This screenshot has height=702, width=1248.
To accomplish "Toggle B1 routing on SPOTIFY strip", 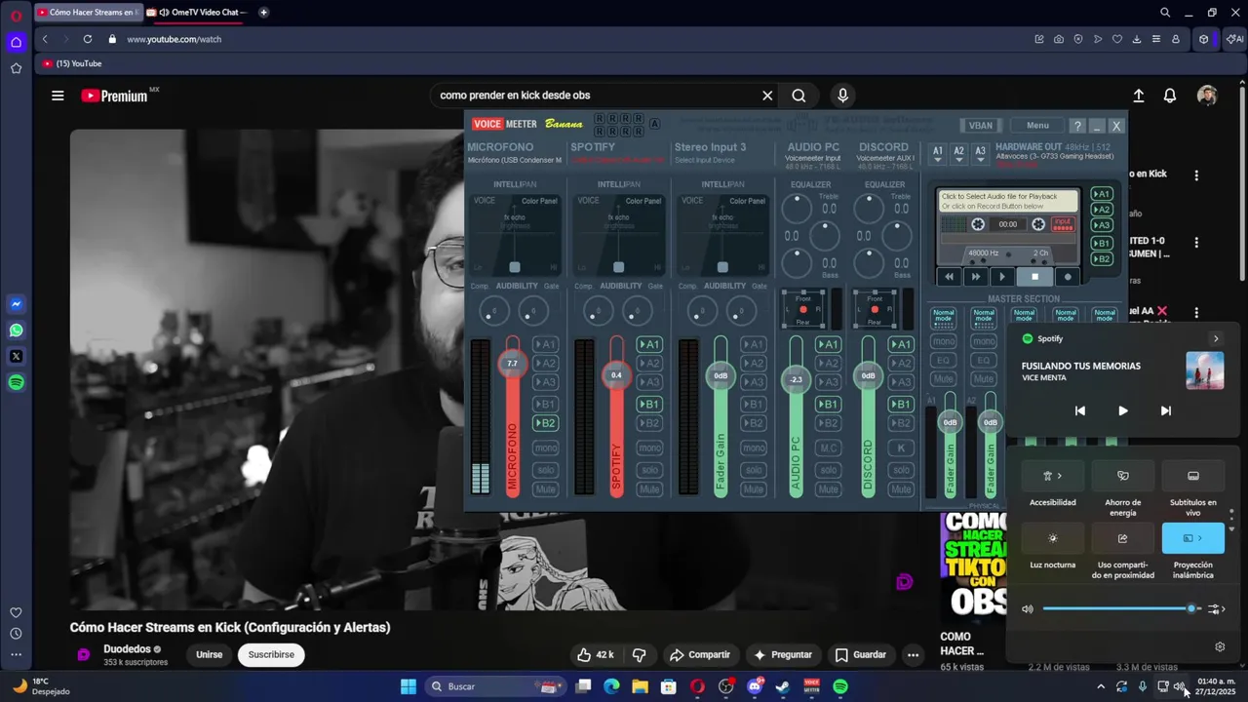I will coord(649,404).
